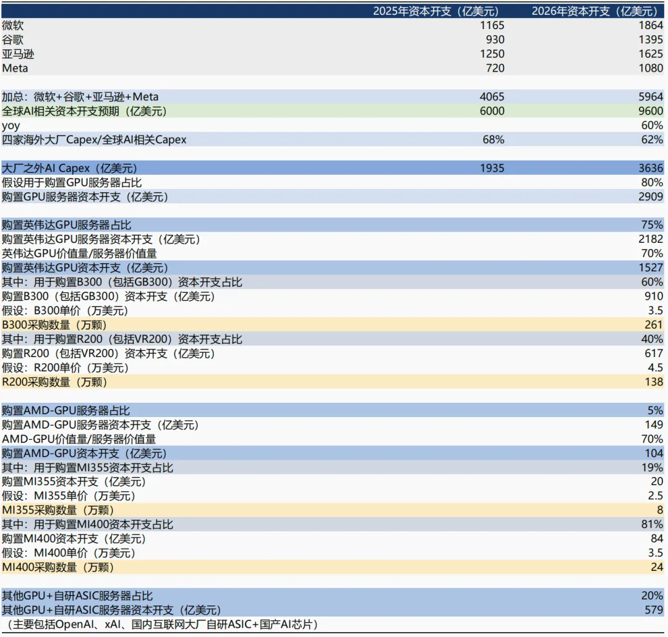Select the R200采购数量 row label

(54, 382)
